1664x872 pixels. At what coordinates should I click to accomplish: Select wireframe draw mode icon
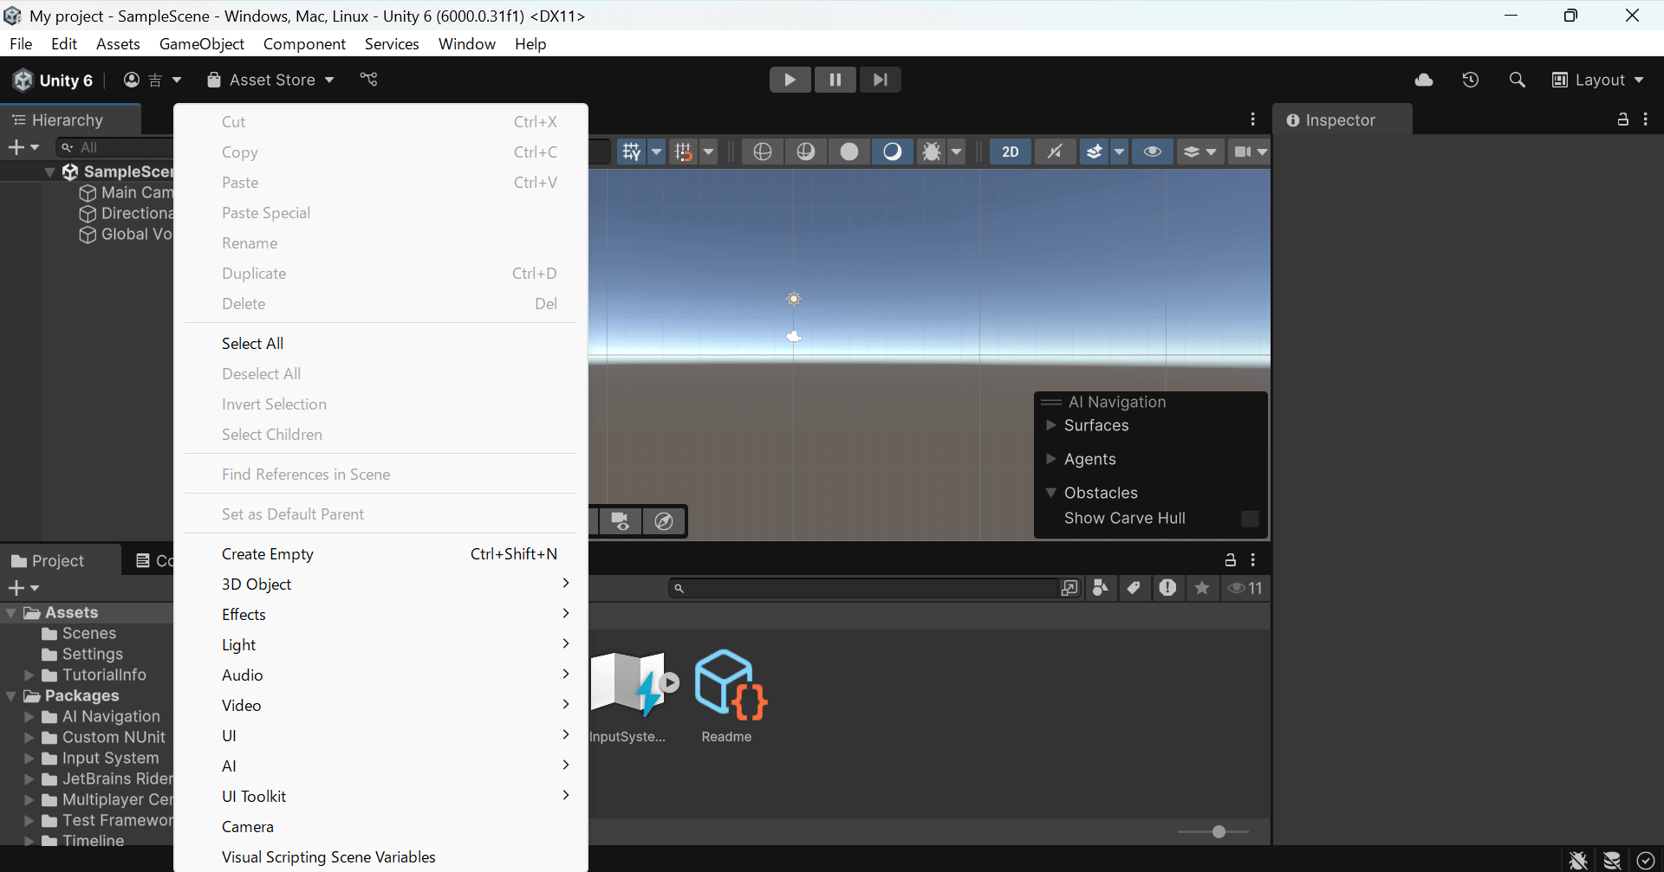[763, 152]
